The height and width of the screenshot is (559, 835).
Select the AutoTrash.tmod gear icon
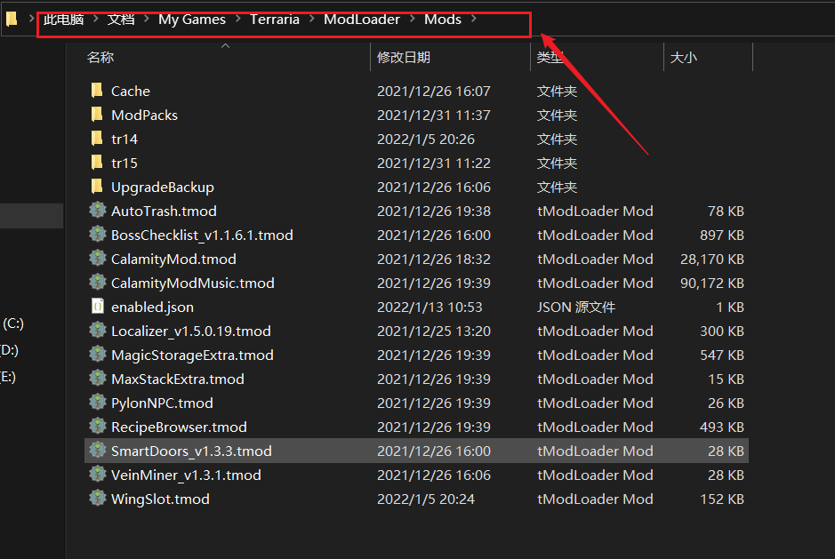[97, 211]
